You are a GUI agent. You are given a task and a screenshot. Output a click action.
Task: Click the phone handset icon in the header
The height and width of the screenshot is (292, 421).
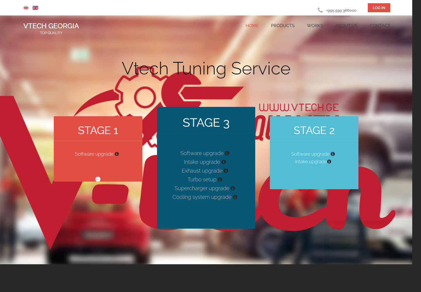coord(320,10)
